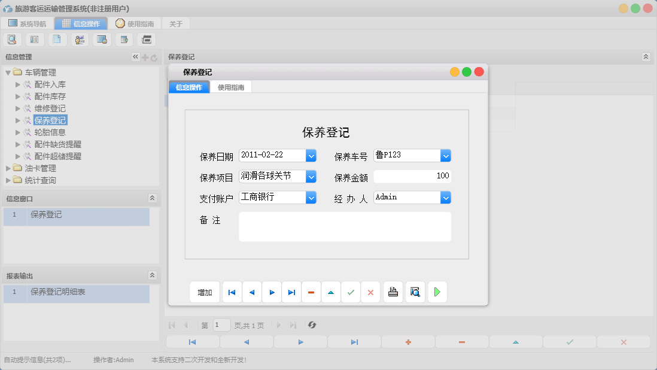The image size is (657, 370).
Task: Confirm the record with the green checkmark icon
Action: point(351,292)
